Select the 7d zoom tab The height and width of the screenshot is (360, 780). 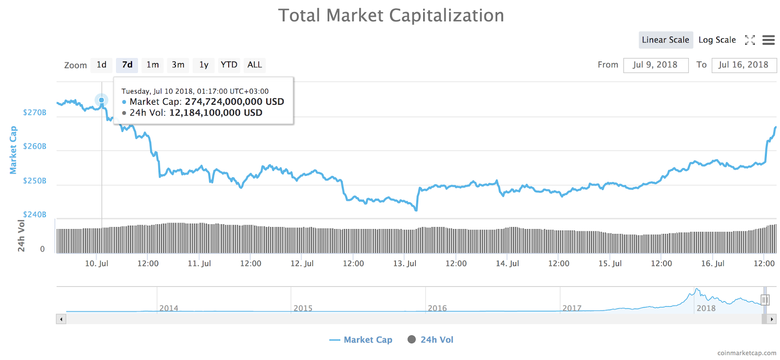point(127,65)
